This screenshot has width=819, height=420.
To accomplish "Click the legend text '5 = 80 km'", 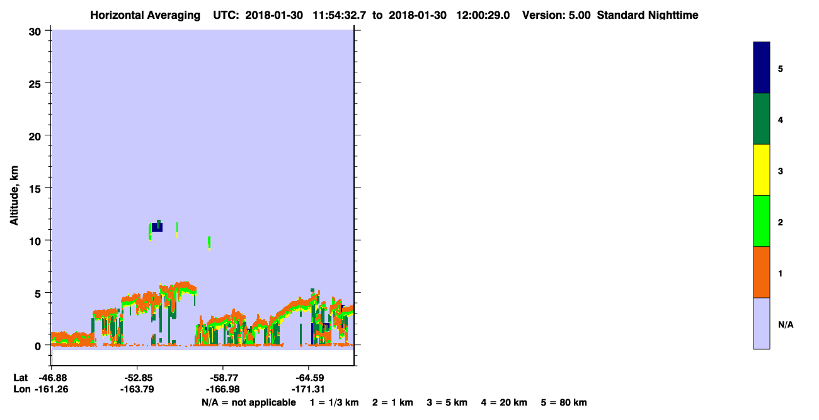I will click(564, 402).
